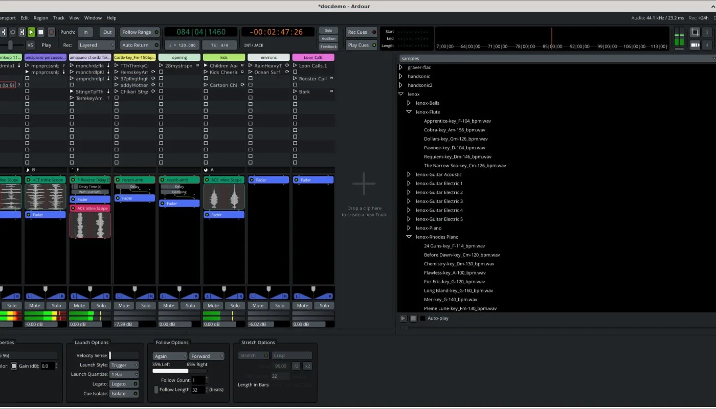Viewport: 716px width, 409px height.
Task: Open the Rec mode Layered dropdown
Action: pos(96,45)
